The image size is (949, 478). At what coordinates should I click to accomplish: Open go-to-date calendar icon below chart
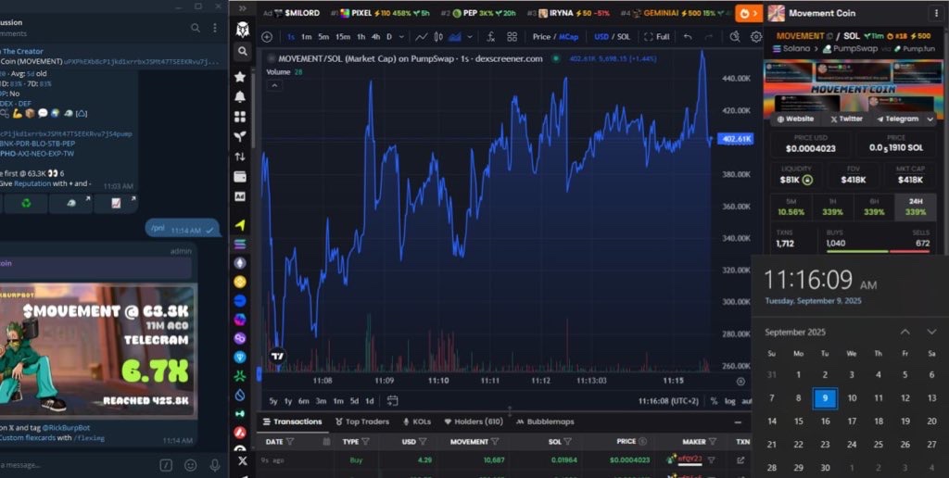(392, 400)
